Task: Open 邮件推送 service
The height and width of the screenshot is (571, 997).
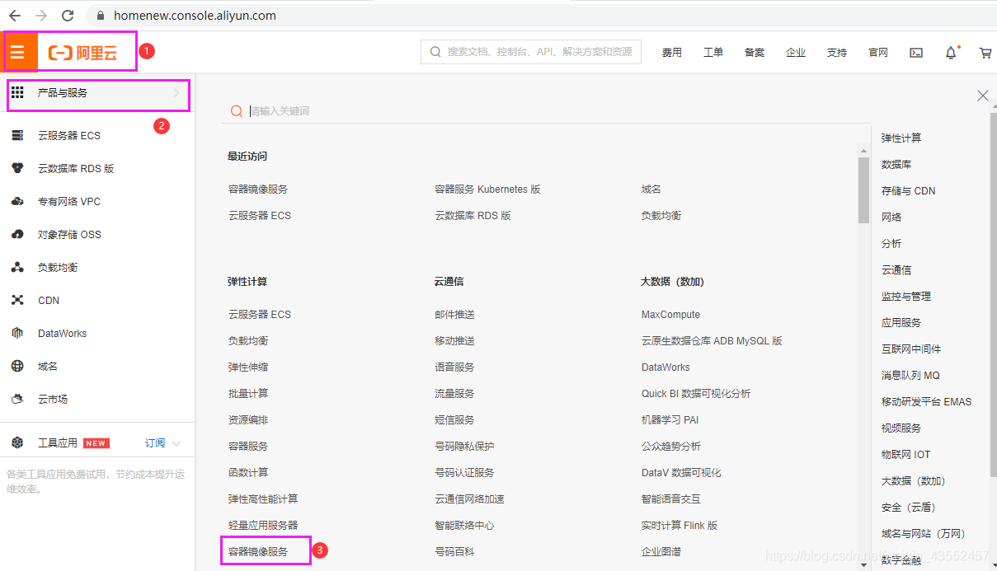Action: [x=454, y=315]
